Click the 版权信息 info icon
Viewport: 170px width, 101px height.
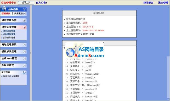tap(24, 72)
